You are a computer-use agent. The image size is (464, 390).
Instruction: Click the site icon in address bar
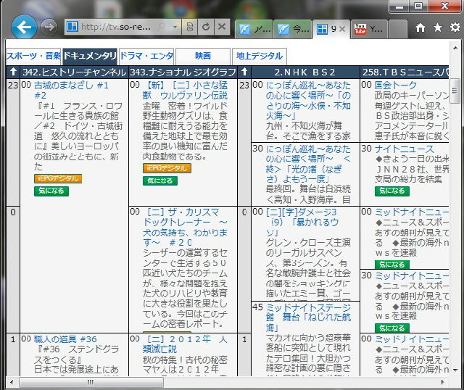point(72,27)
